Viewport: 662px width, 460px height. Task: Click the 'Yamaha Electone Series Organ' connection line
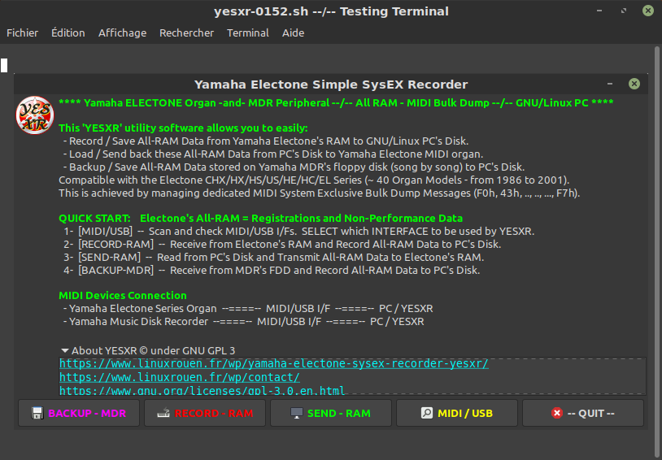248,309
